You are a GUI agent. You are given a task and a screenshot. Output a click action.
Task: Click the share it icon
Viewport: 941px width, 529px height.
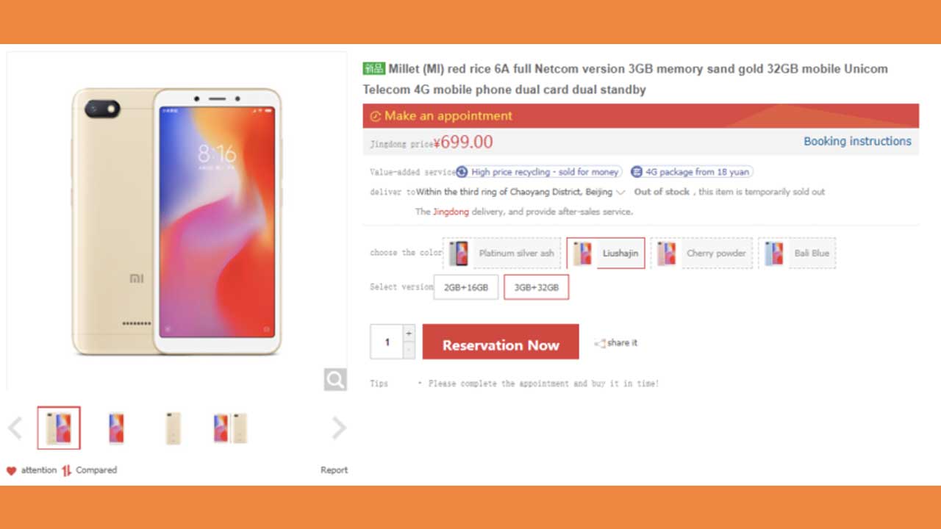[x=600, y=343]
